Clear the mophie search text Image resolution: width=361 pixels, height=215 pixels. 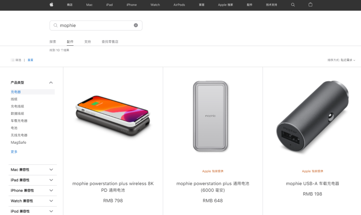pyautogui.click(x=136, y=25)
